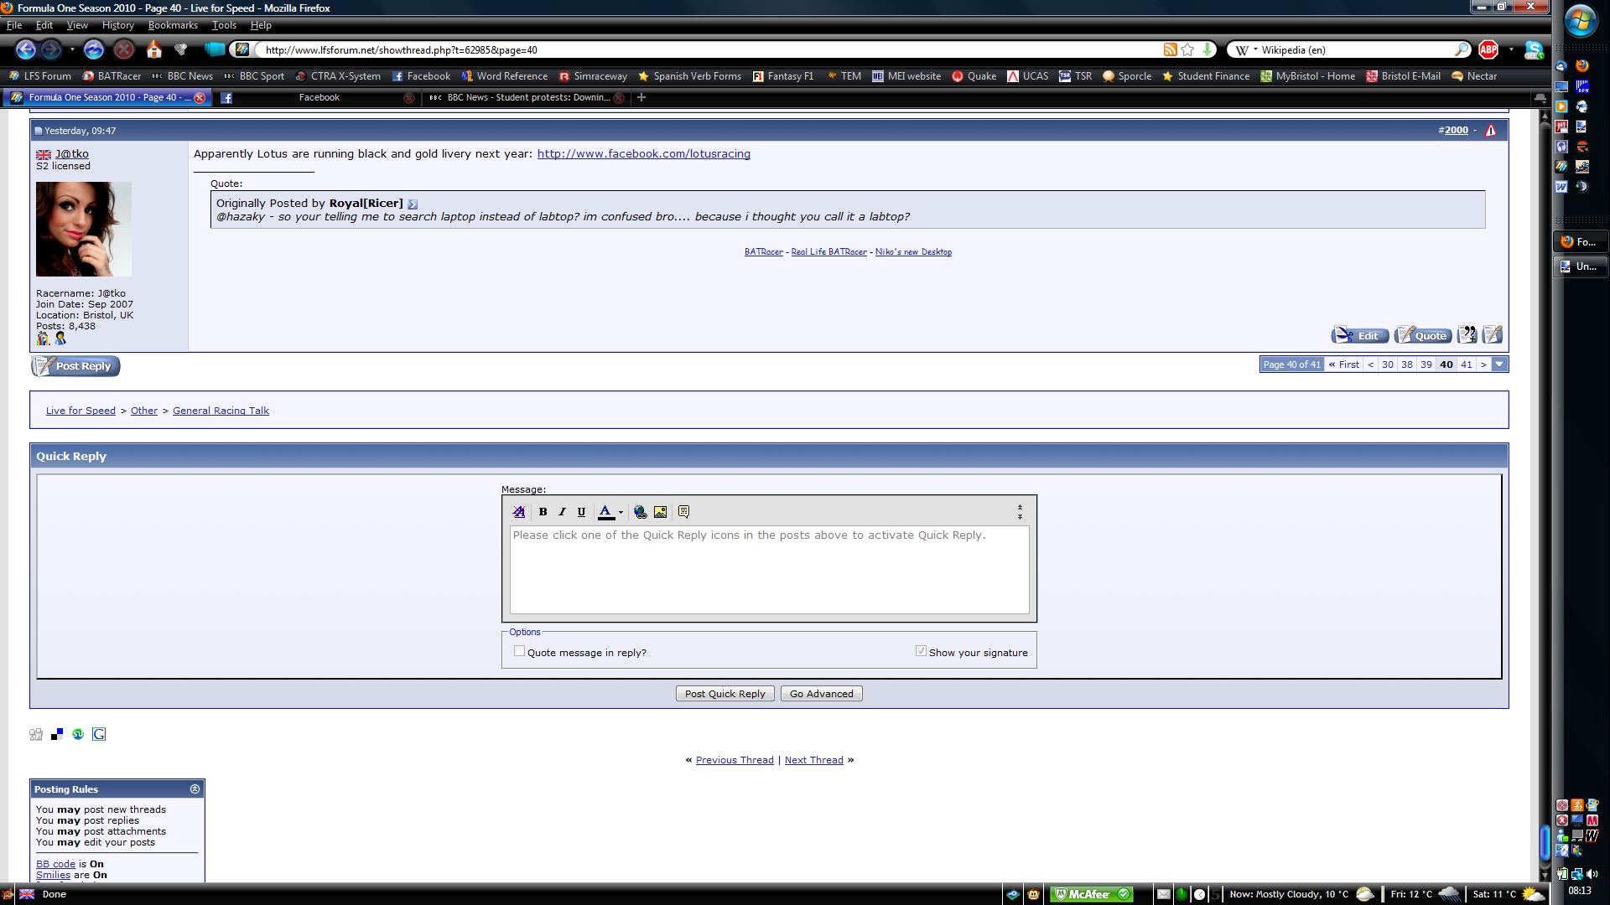The height and width of the screenshot is (905, 1610).
Task: Collapse the Posting Rules box
Action: tap(195, 789)
